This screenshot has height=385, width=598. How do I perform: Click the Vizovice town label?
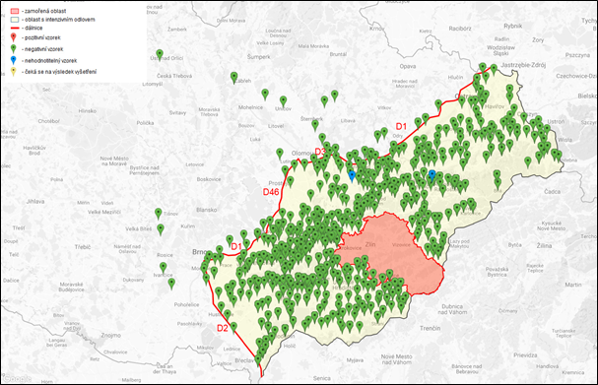click(401, 245)
